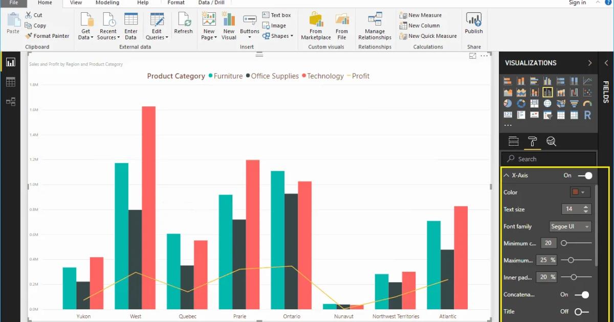Open the Modeling tab
614x322 pixels.
tap(107, 3)
